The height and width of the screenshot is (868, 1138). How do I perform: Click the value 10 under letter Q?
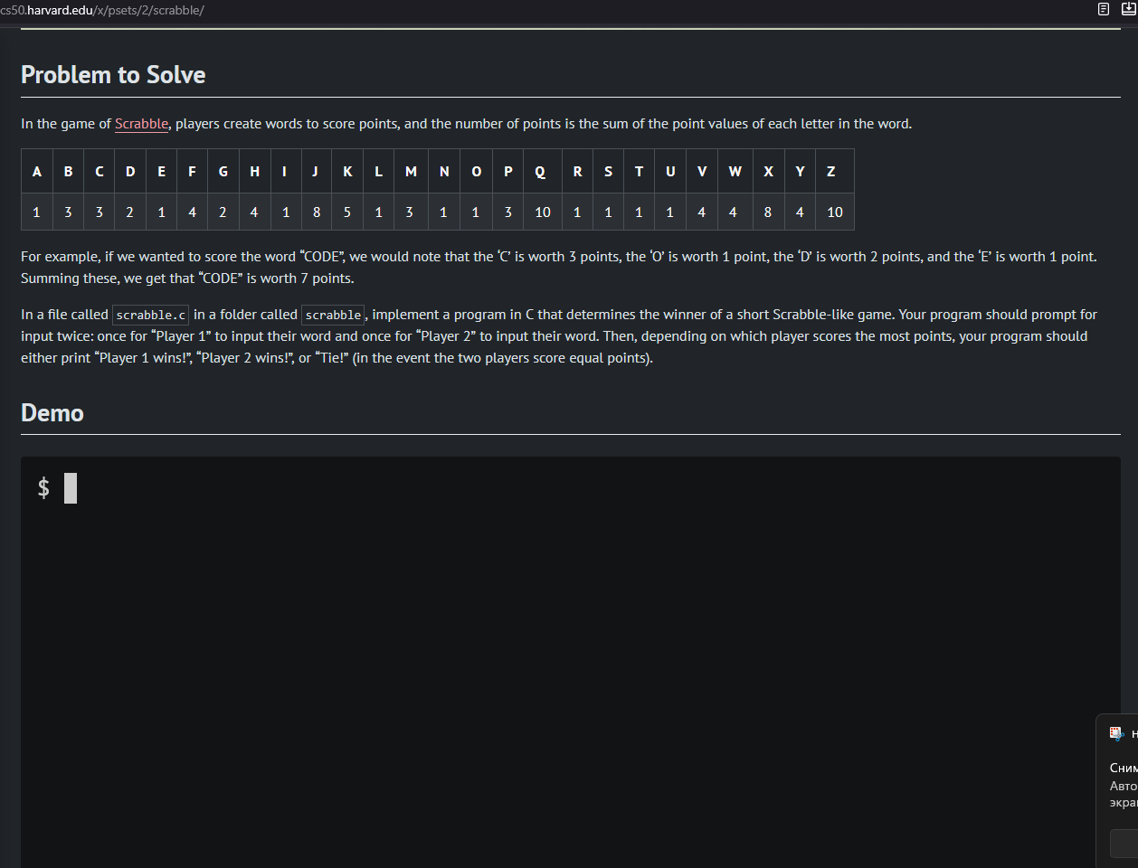coord(543,212)
